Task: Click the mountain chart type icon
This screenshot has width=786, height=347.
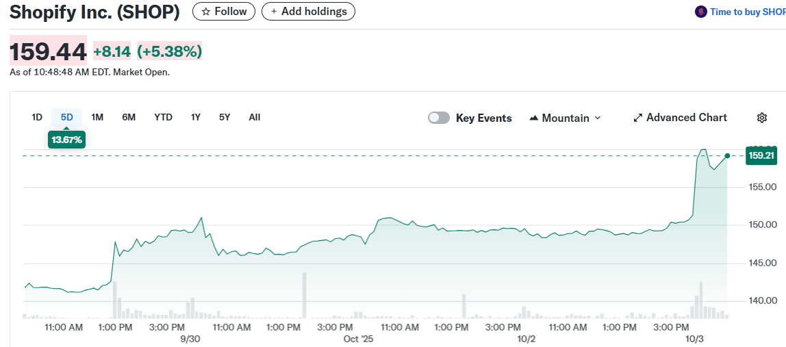Action: 533,118
